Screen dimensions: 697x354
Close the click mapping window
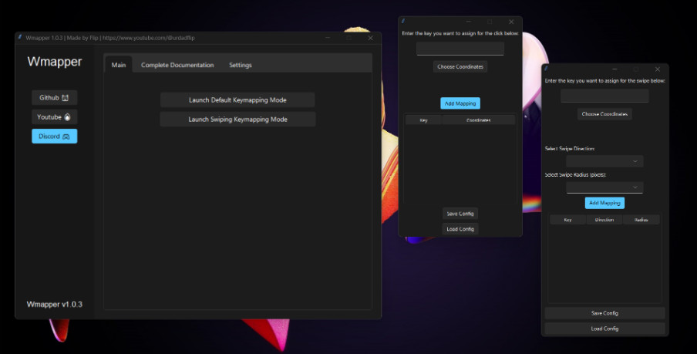pos(511,22)
